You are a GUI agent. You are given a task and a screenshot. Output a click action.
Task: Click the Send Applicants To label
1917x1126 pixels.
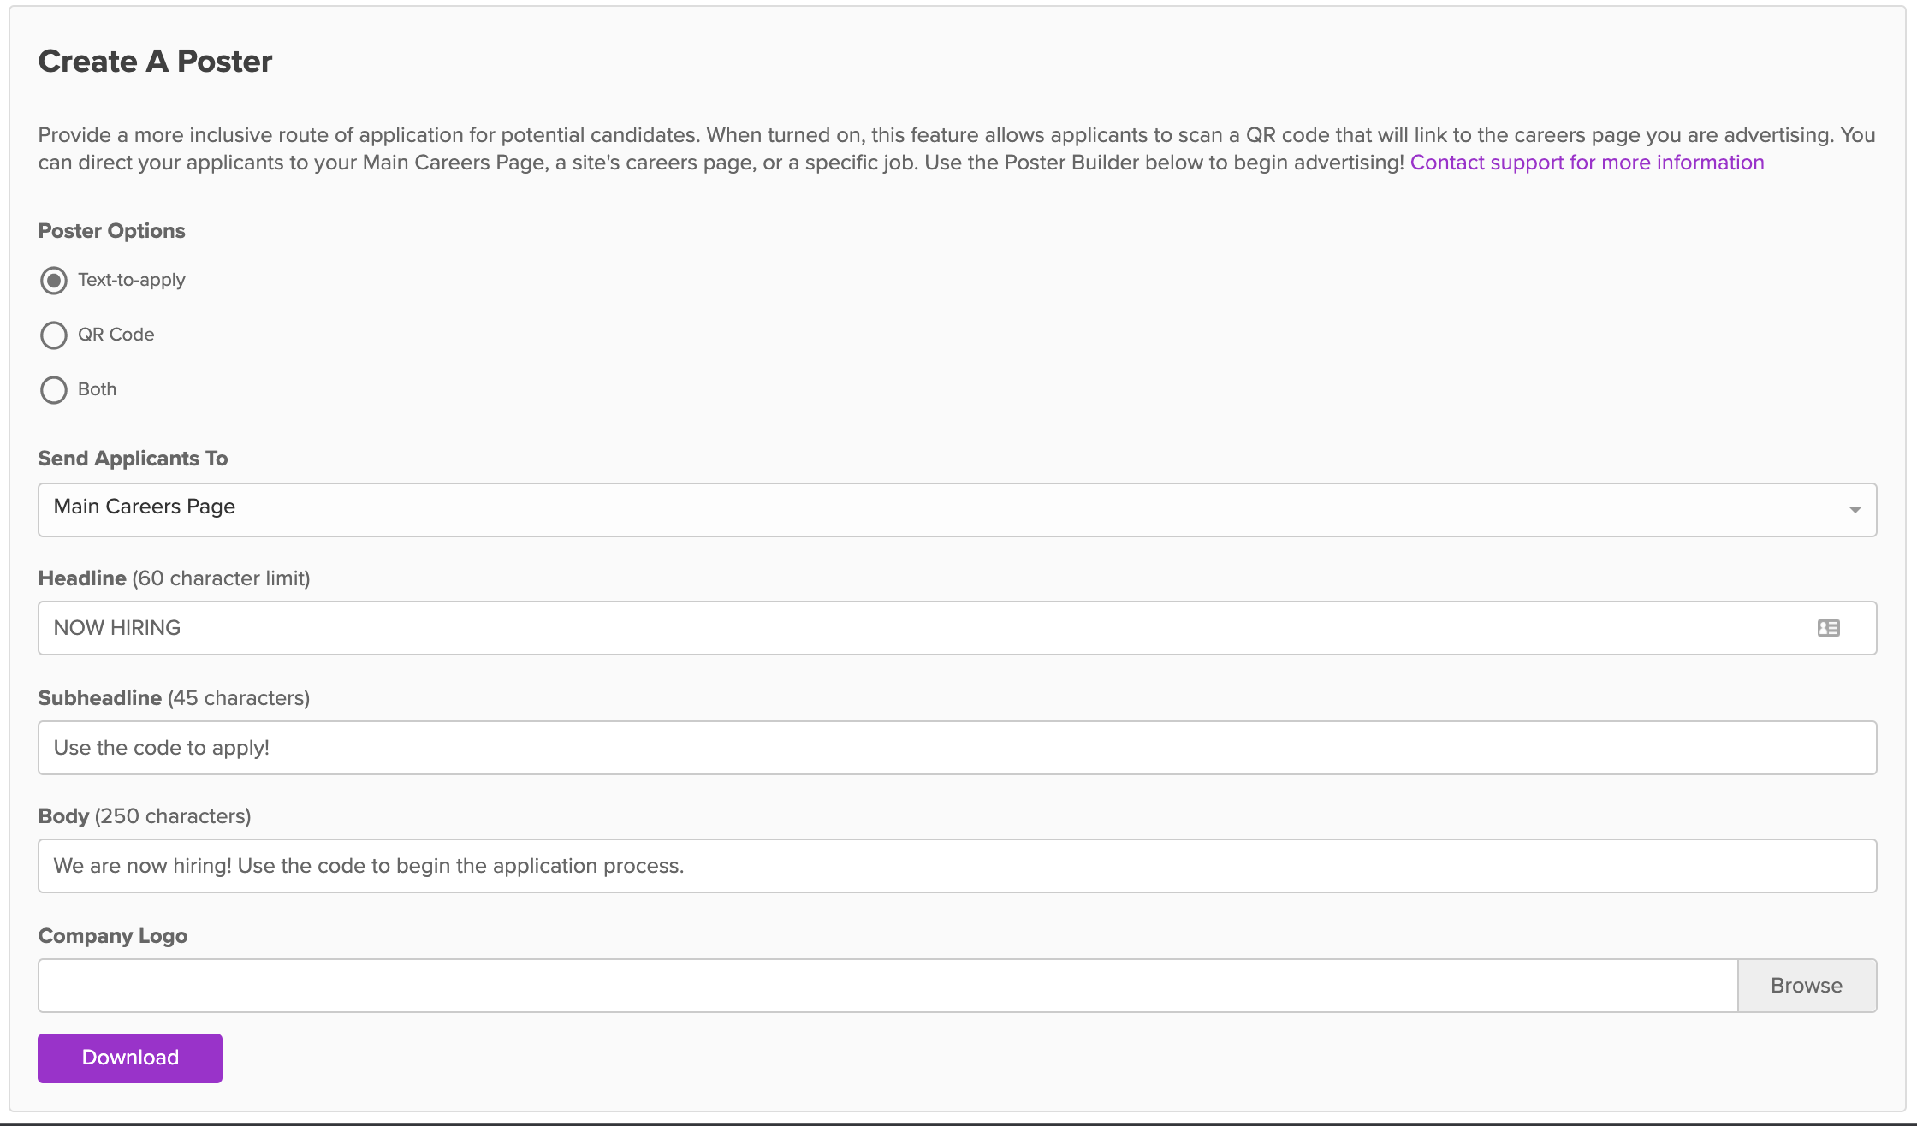tap(133, 459)
